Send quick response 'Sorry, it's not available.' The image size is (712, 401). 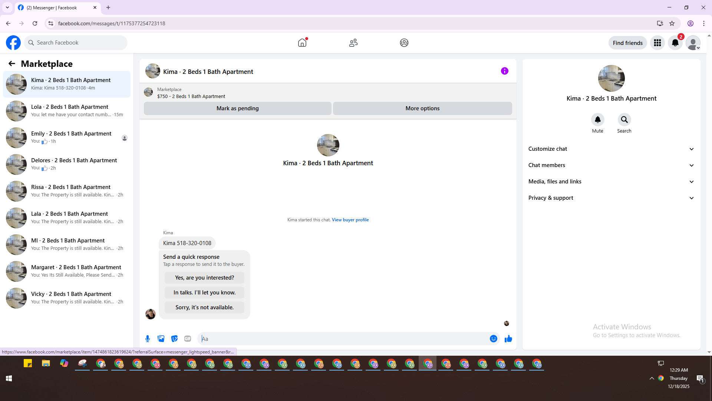[x=204, y=307]
